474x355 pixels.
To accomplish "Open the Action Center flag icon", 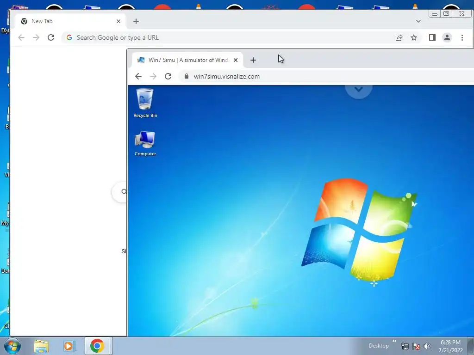I will pyautogui.click(x=416, y=346).
